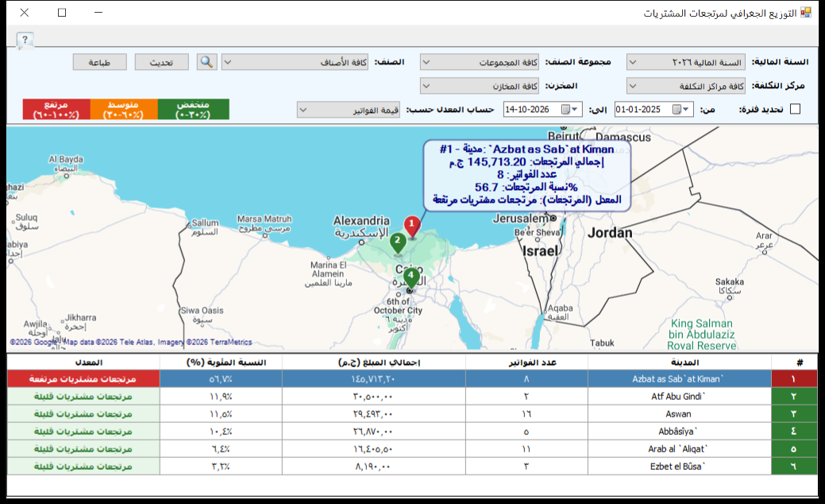Open 'السنة المالية' dropdown
The image size is (825, 504).
click(685, 62)
